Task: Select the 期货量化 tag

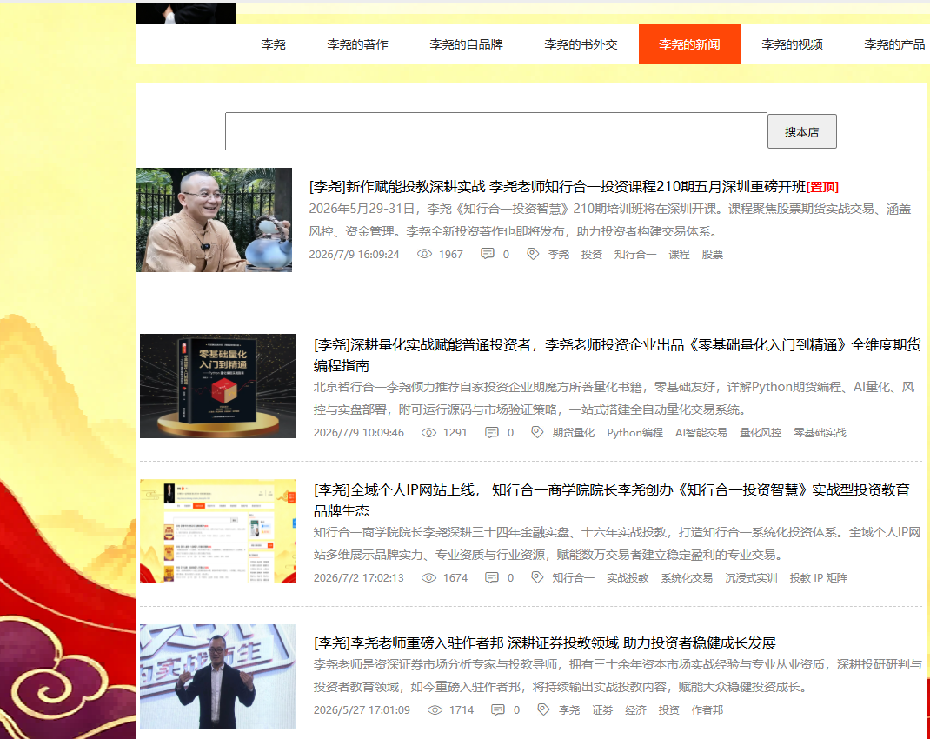Action: point(574,433)
